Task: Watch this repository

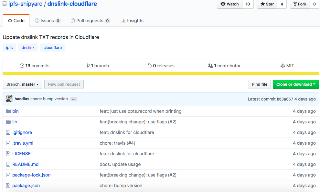Action: coord(229,4)
